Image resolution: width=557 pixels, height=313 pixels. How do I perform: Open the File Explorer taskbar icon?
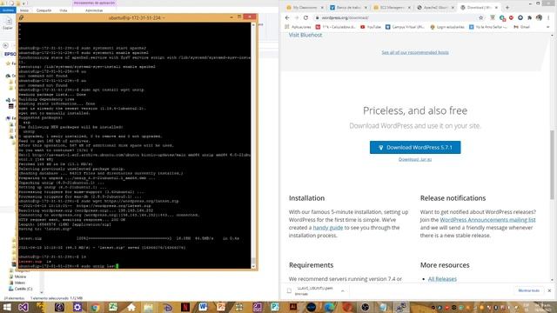click(149, 307)
